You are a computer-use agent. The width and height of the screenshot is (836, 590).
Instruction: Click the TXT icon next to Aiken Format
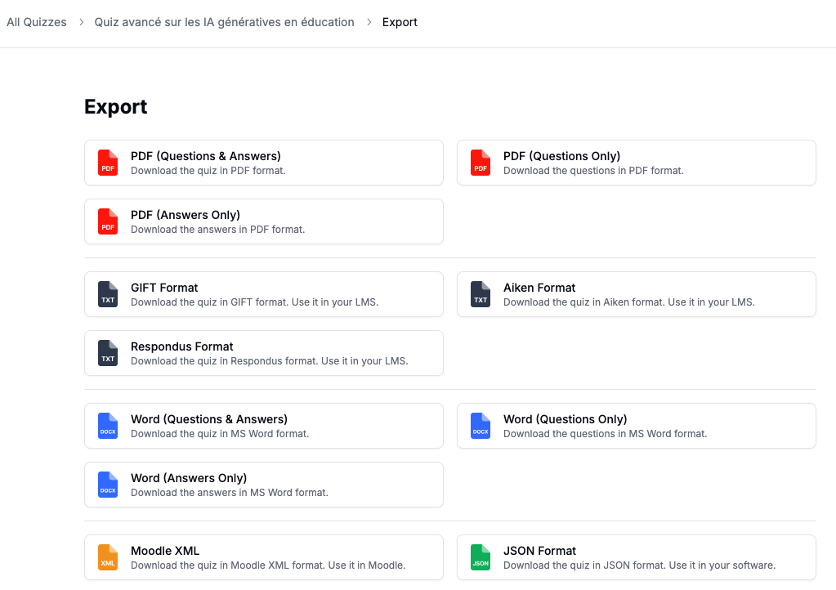[481, 294]
